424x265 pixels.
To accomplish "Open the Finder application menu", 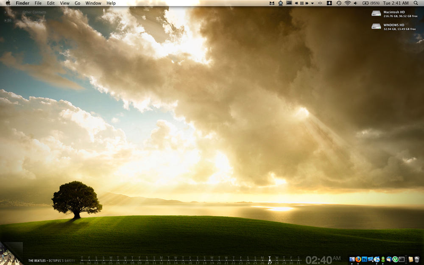I will click(22, 3).
